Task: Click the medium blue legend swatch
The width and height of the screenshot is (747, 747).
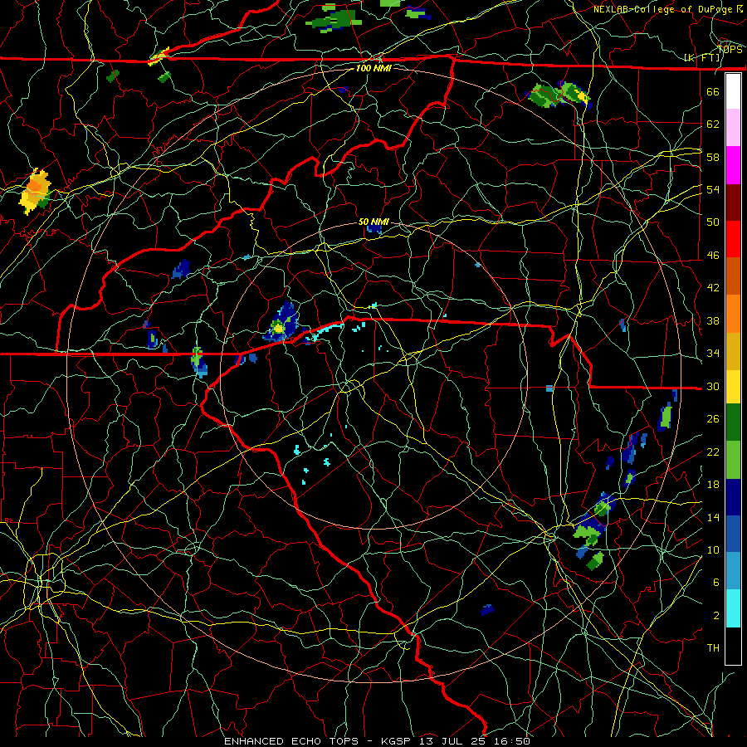Action: click(733, 534)
